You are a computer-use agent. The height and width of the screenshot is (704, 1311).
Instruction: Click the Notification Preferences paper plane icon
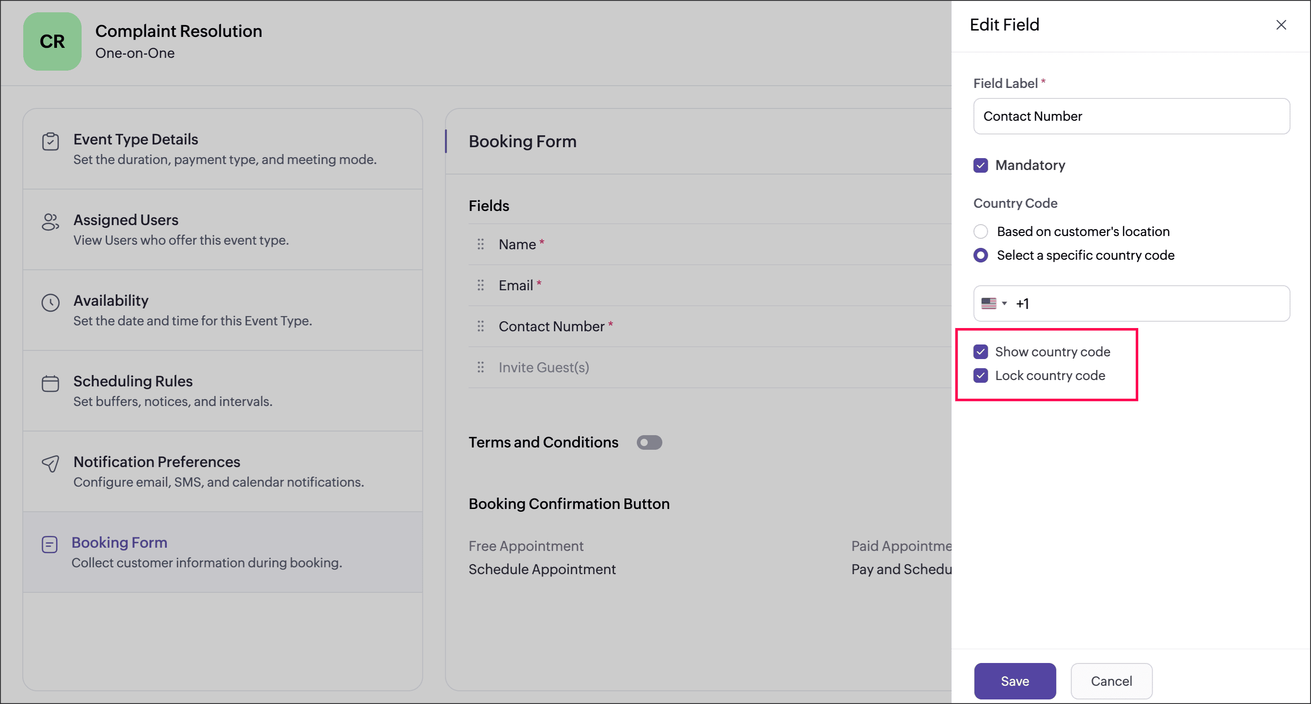pyautogui.click(x=51, y=464)
